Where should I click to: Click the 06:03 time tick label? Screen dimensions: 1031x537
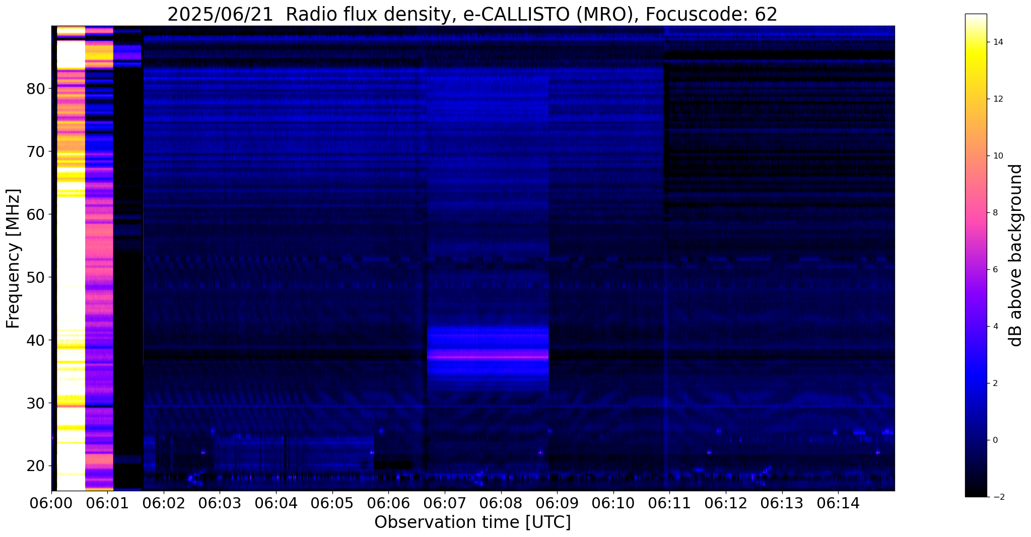(220, 502)
